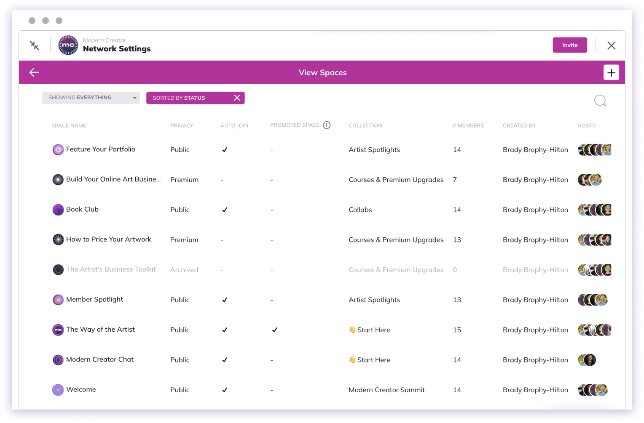Toggle auto join check for Modern Creator Chat
644x423 pixels.
225,360
